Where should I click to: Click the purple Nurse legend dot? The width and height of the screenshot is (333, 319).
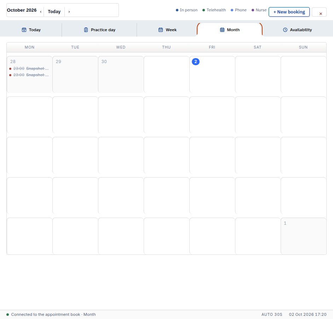pos(253,10)
